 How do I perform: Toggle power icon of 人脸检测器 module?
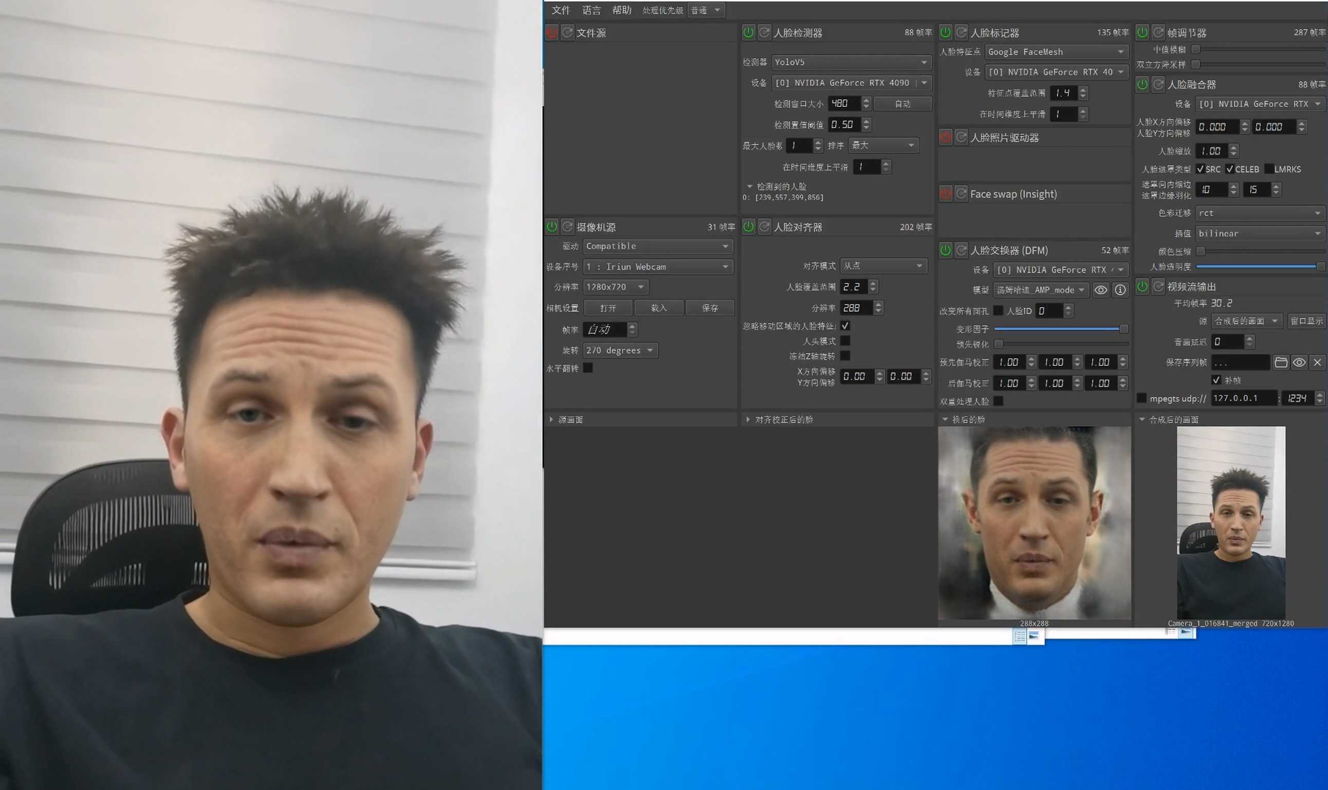748,32
